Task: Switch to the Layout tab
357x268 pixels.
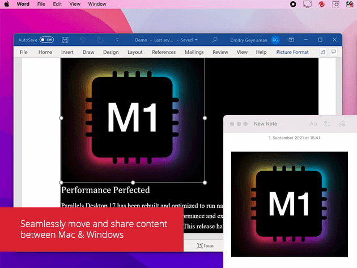Action: click(135, 52)
